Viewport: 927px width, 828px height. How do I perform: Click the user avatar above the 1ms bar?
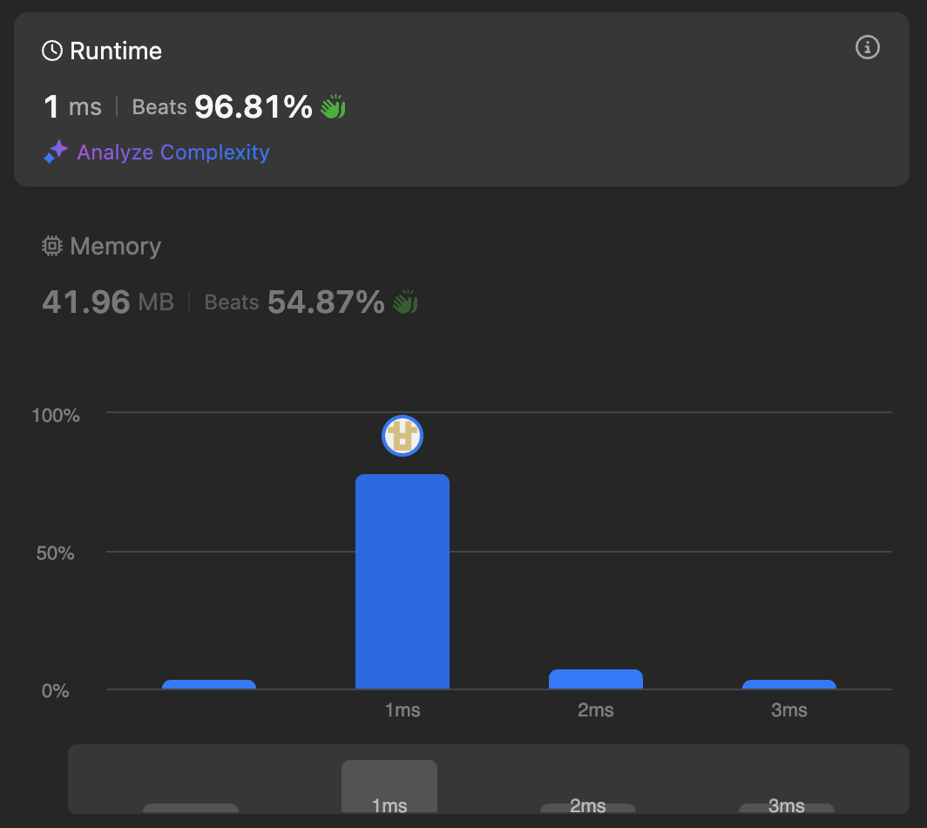click(402, 436)
